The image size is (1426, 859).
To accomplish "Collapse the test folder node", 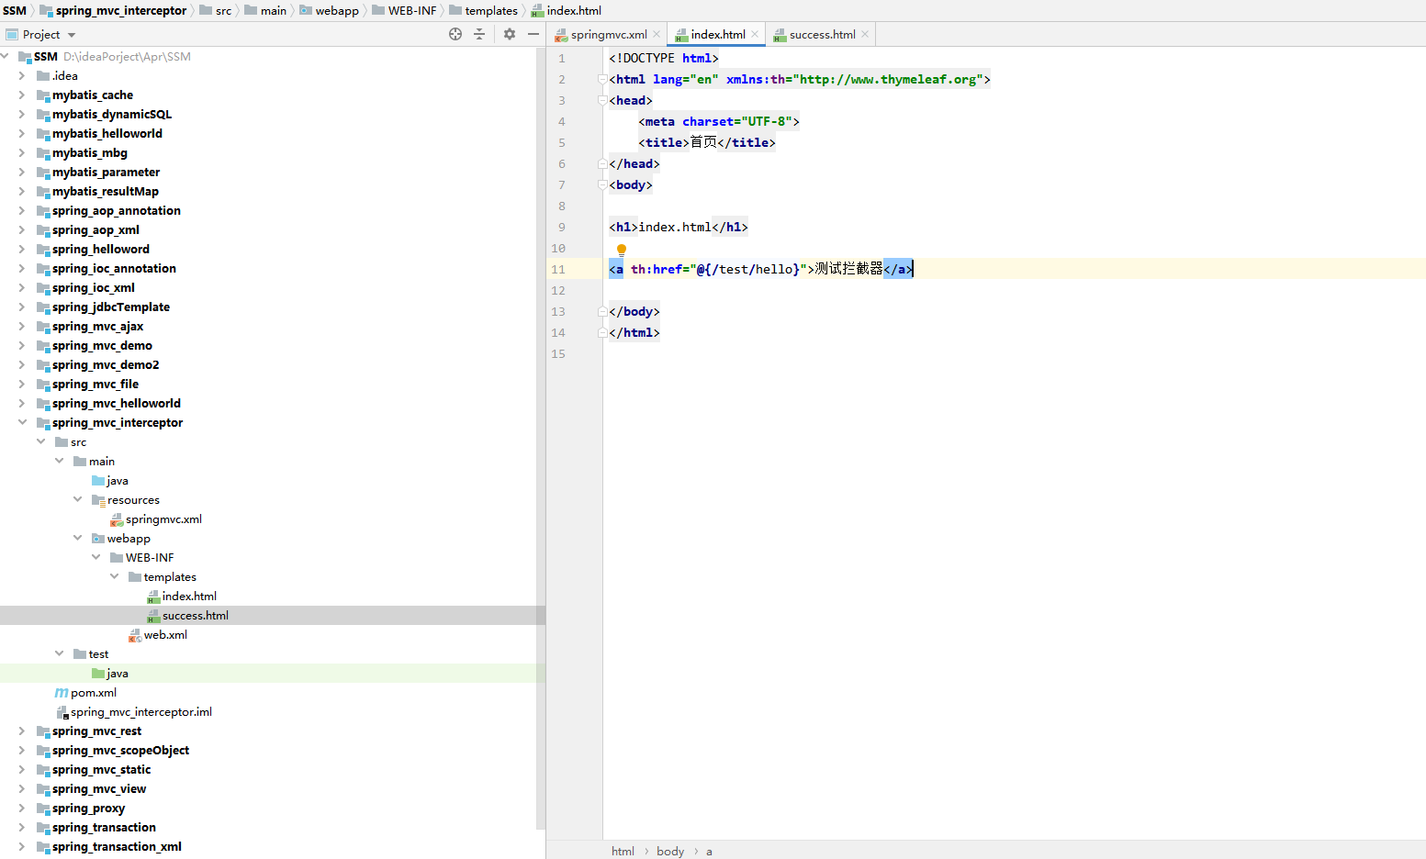I will 59,654.
